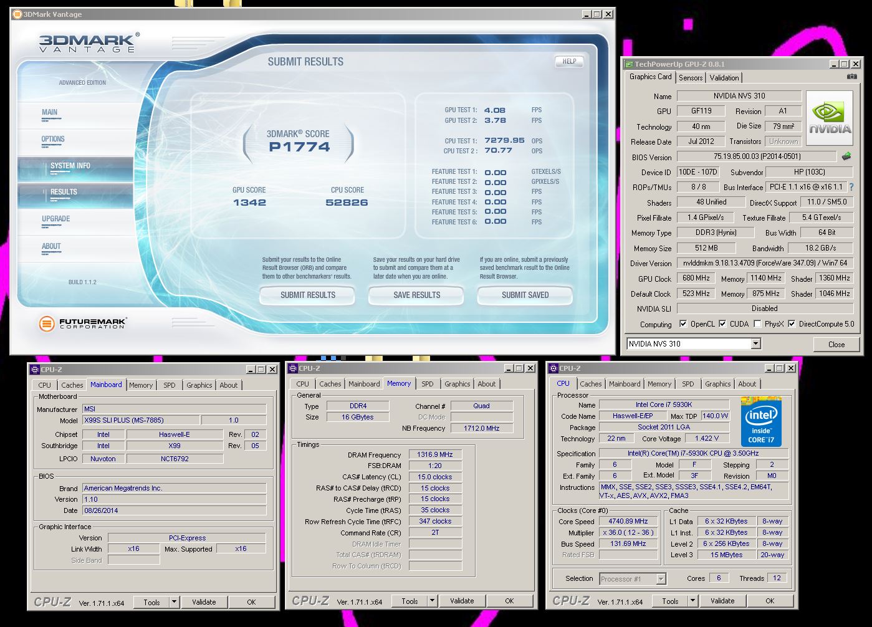This screenshot has width=872, height=627.
Task: Select MAIN in 3DMark Vantage sidebar
Action: pyautogui.click(x=50, y=112)
